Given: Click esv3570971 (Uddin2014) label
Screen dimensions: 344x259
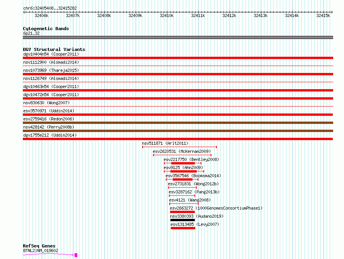Looking at the screenshot, I should [x=49, y=111].
